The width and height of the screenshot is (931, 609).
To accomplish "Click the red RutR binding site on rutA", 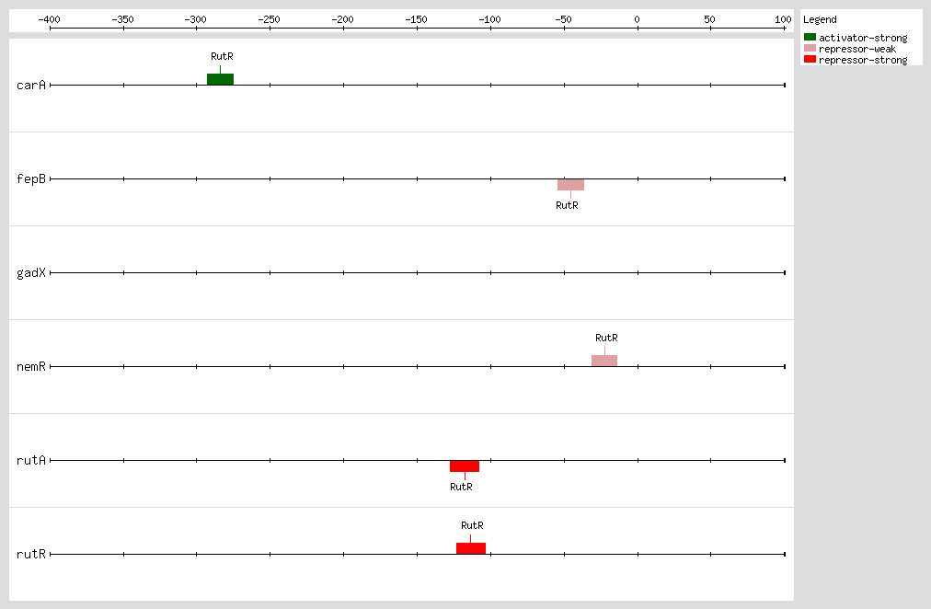I will [465, 466].
